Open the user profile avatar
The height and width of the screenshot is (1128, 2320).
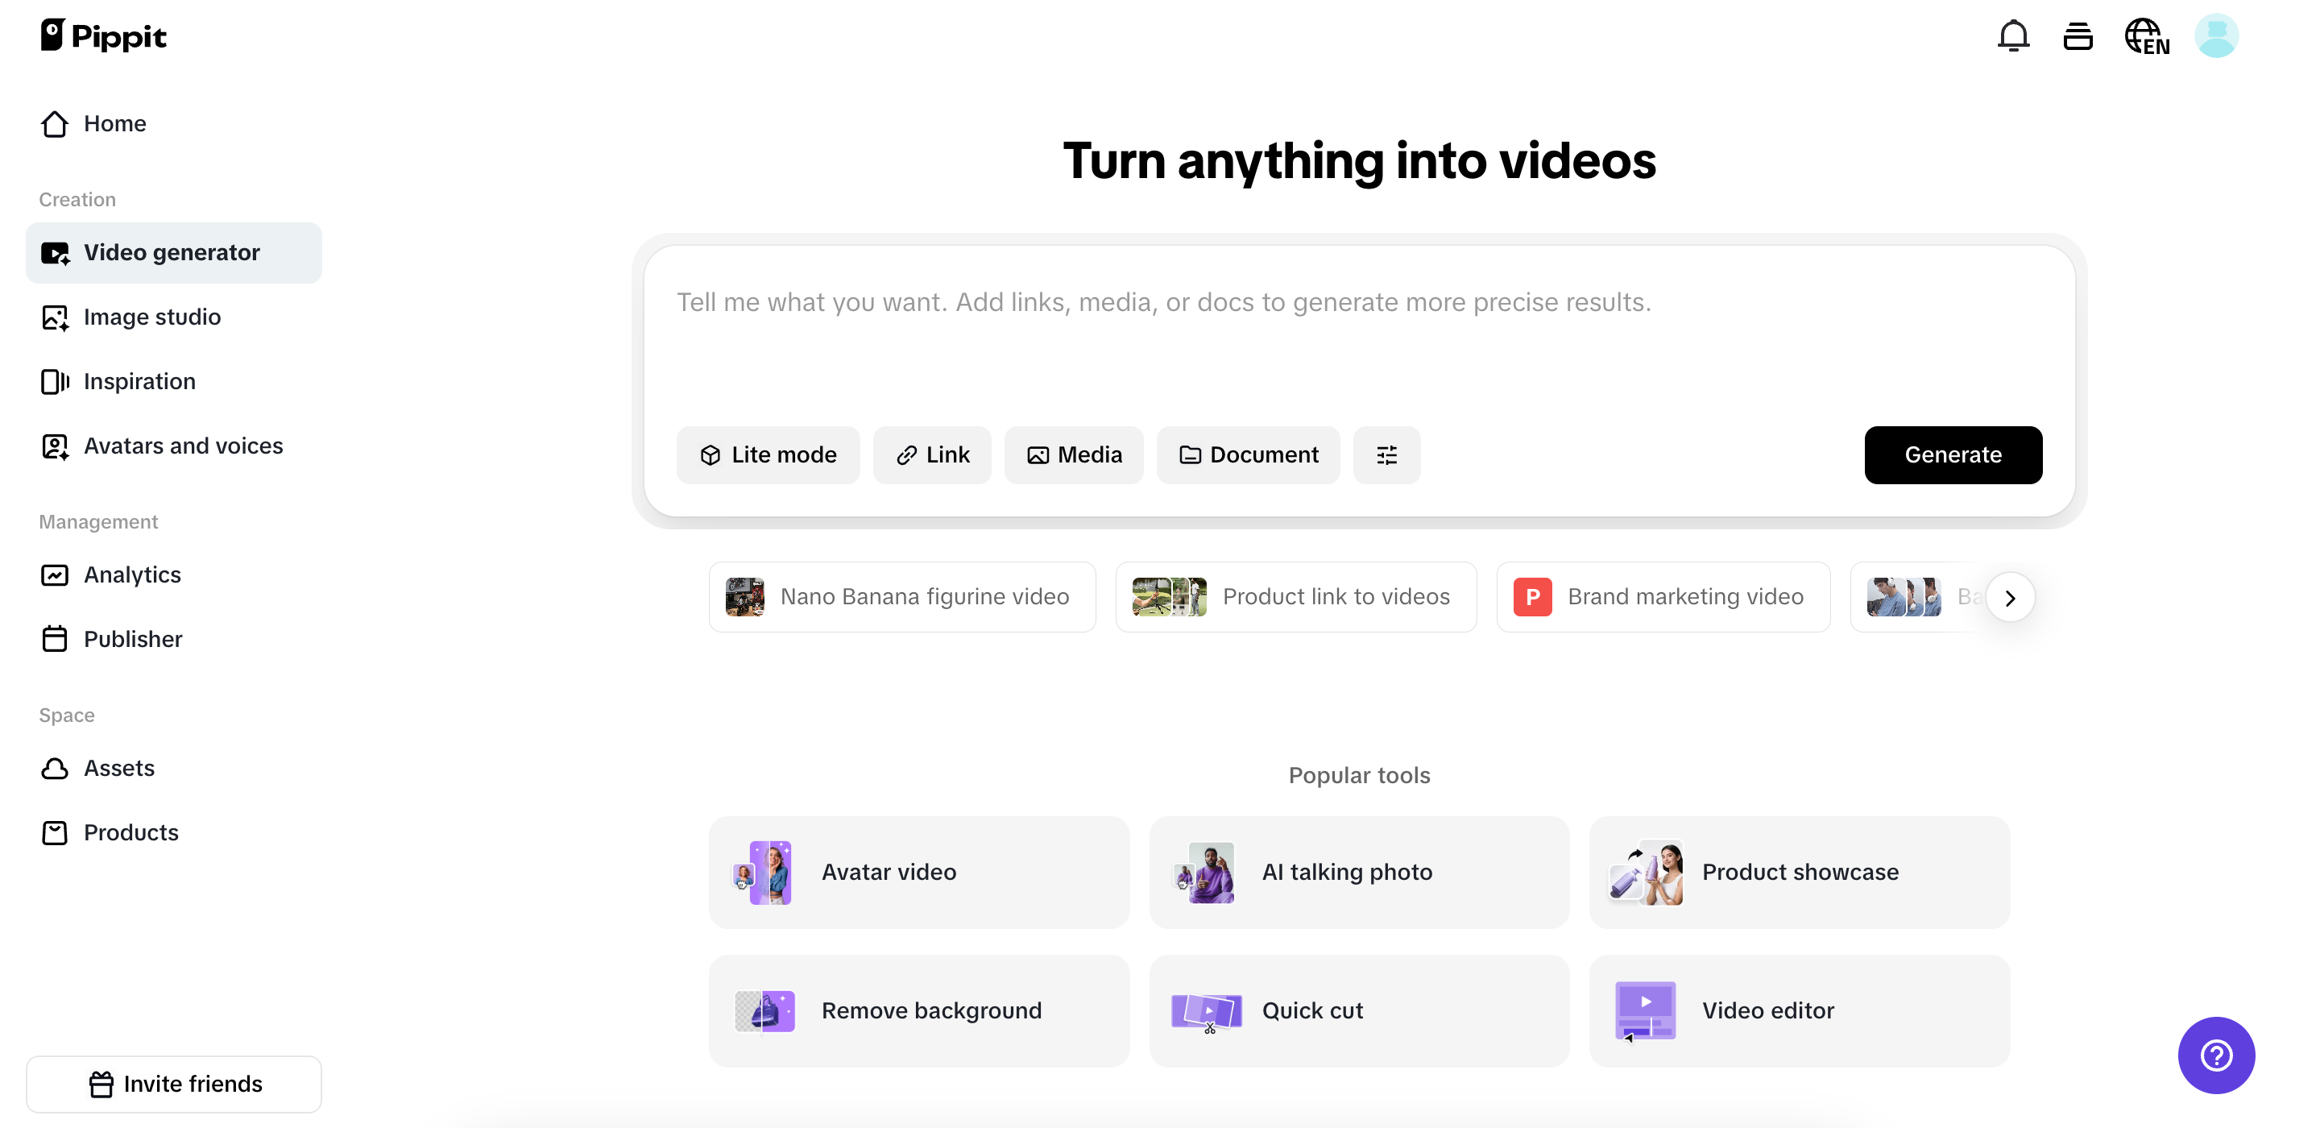coord(2216,36)
